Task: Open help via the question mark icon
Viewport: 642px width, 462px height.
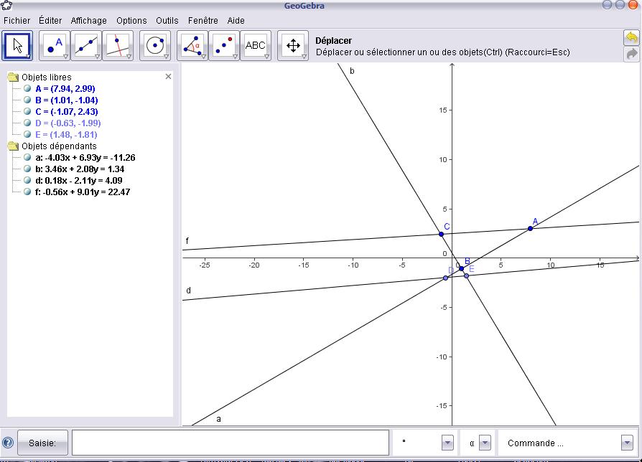Action: click(x=8, y=443)
